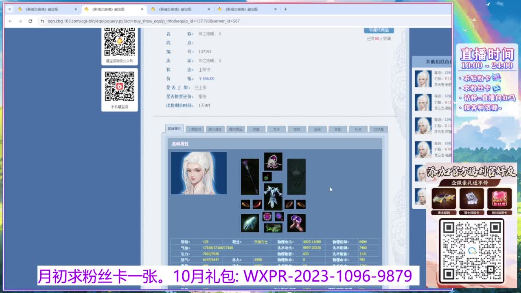Click the blue robe armor icon
This screenshot has height=293, width=521.
(273, 197)
